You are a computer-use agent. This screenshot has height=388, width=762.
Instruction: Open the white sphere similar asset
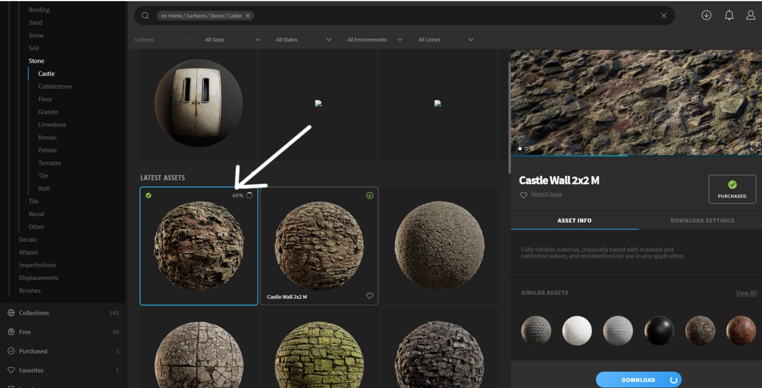(577, 330)
